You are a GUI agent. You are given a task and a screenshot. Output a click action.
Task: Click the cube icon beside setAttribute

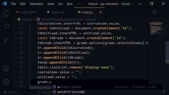click(54, 87)
